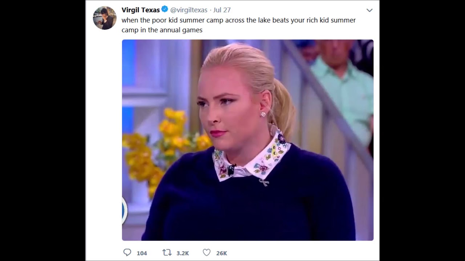Viewport: 465px width, 261px height.
Task: Click the blue verified badge
Action: [x=165, y=9]
